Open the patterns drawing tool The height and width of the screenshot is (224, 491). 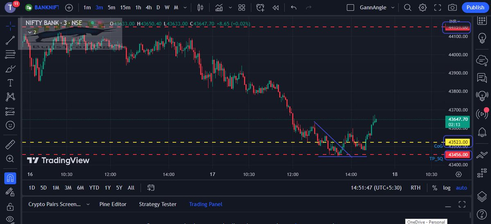point(11,97)
